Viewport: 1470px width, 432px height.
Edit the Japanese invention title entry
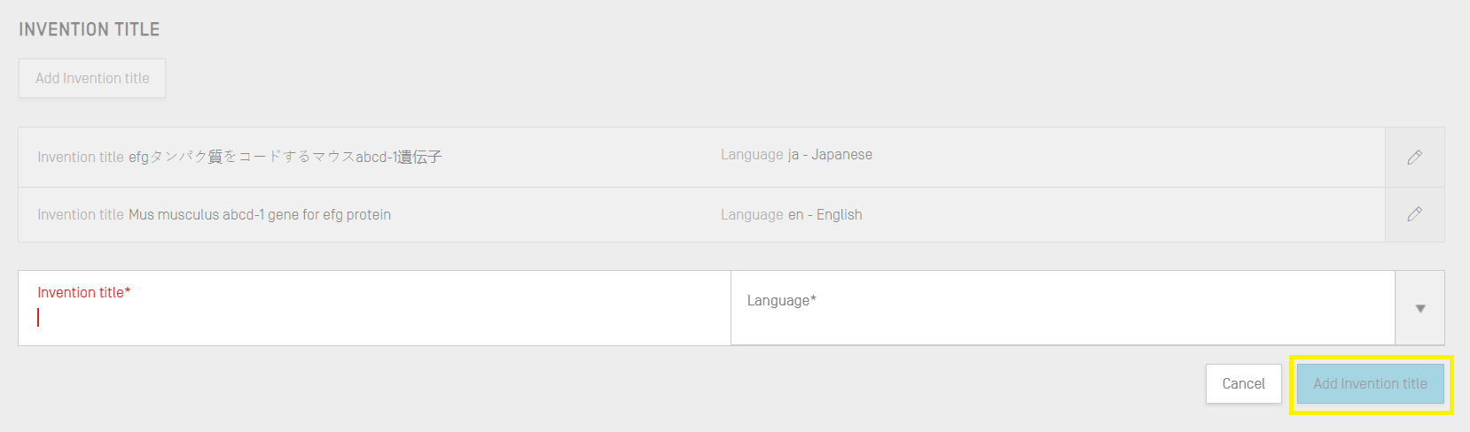tap(1414, 157)
